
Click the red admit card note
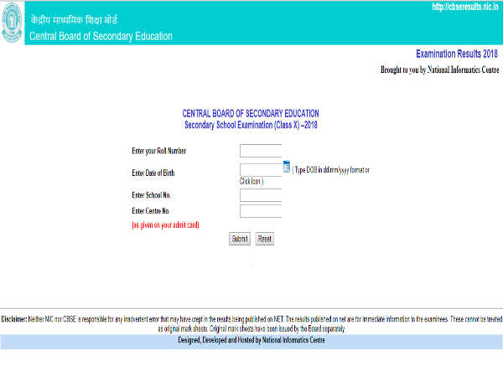165,225
